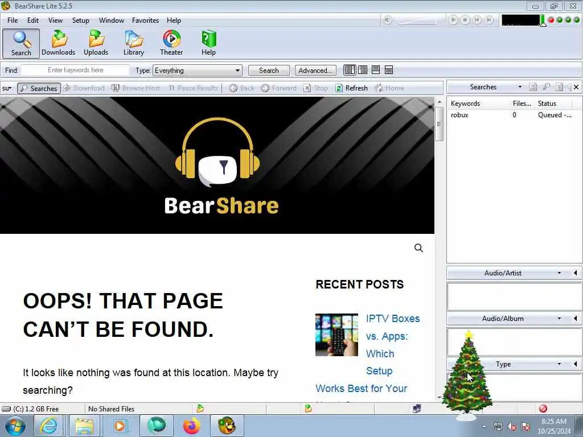This screenshot has width=583, height=437.
Task: Mute the player volume speaker icon
Action: click(x=387, y=20)
